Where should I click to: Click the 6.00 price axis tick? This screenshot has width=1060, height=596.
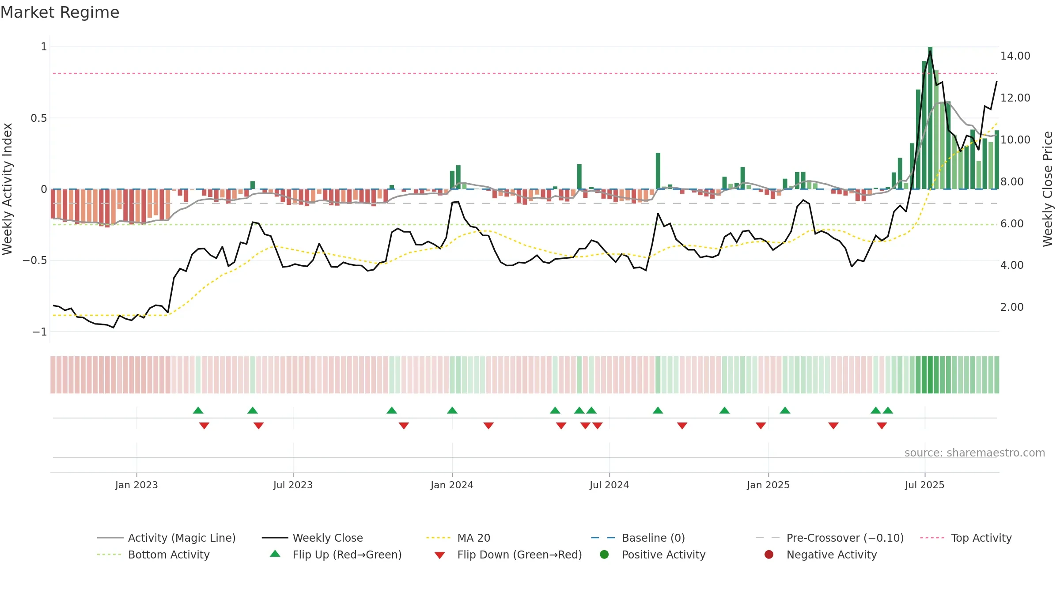coord(1011,224)
